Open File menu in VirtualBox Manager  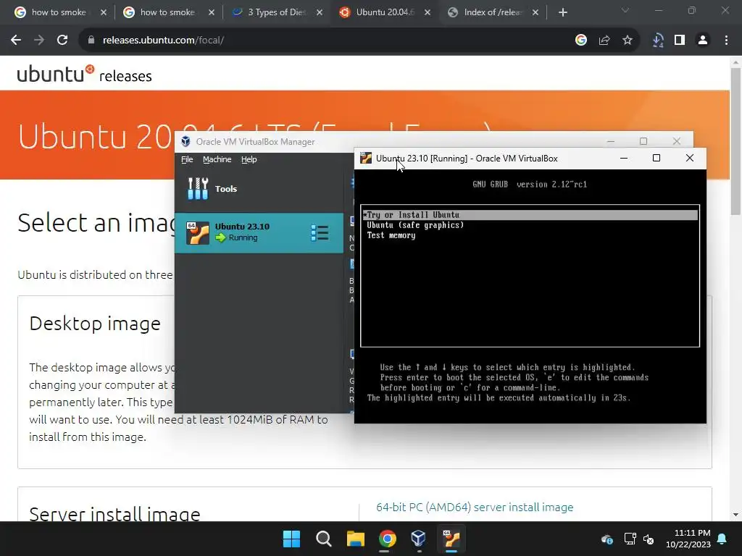(x=187, y=159)
